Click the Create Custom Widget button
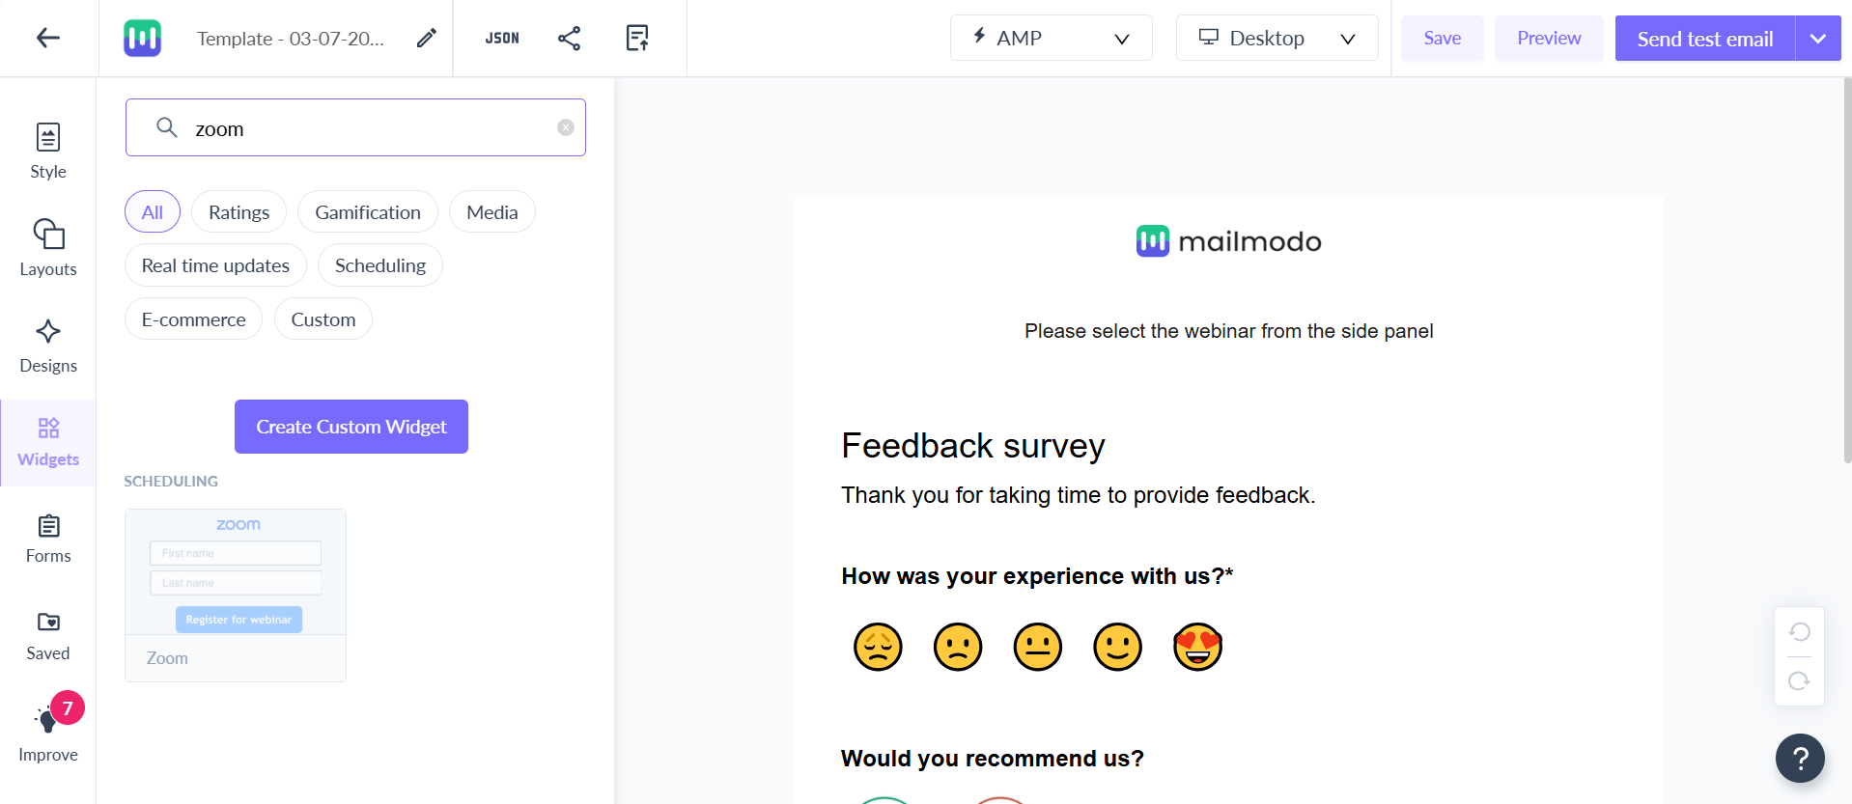The image size is (1852, 804). click(x=351, y=427)
